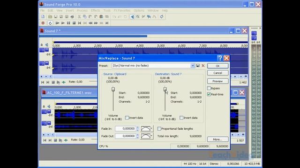Click the dialog's question mark help button
300x168 pixels.
coord(220,58)
